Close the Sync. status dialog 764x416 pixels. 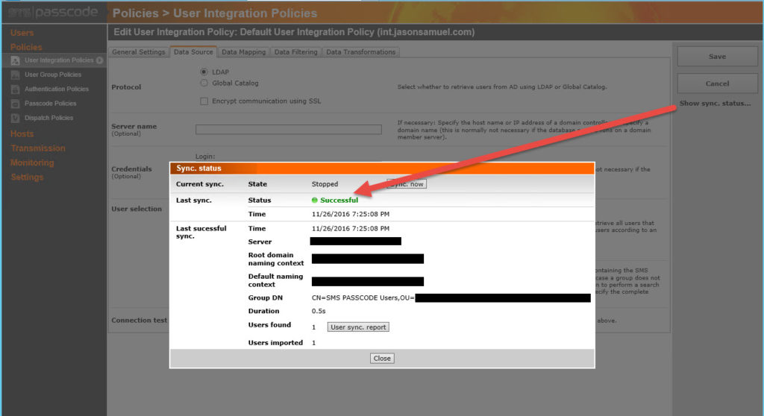[382, 358]
